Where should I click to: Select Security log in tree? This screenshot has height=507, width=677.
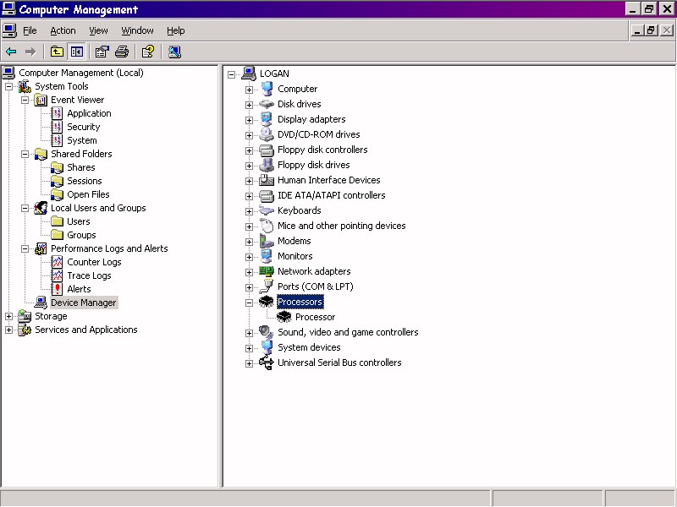click(x=83, y=127)
